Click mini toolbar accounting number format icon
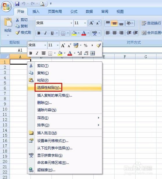Image resolution: width=162 pixels, height=179 pixels. click(76, 45)
